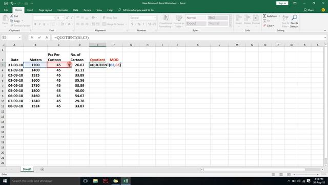Click Search the web and Windows box
The height and width of the screenshot is (185, 328).
[45, 181]
